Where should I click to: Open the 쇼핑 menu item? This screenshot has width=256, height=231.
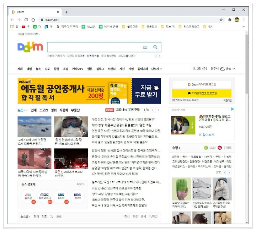[x=66, y=69]
